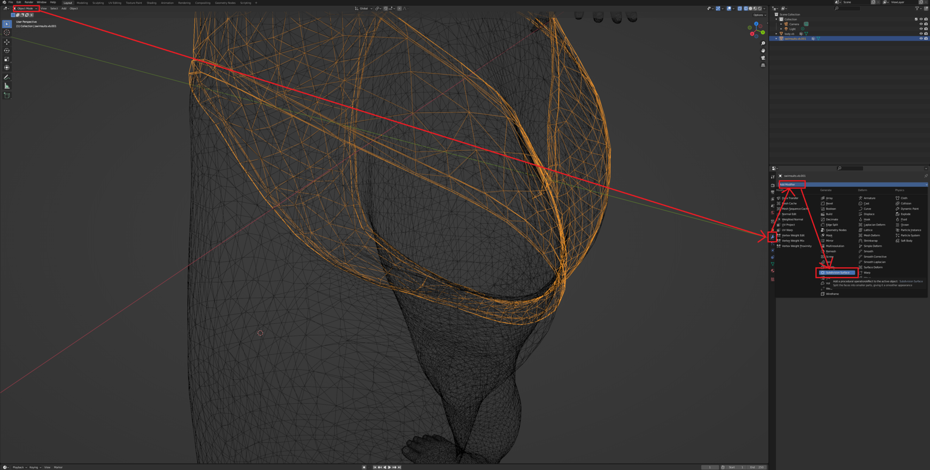930x470 pixels.
Task: Choose the Mirror modifier
Action: click(x=830, y=241)
